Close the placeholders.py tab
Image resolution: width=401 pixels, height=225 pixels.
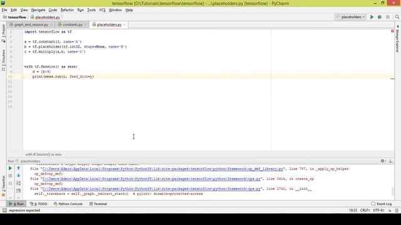tap(125, 24)
